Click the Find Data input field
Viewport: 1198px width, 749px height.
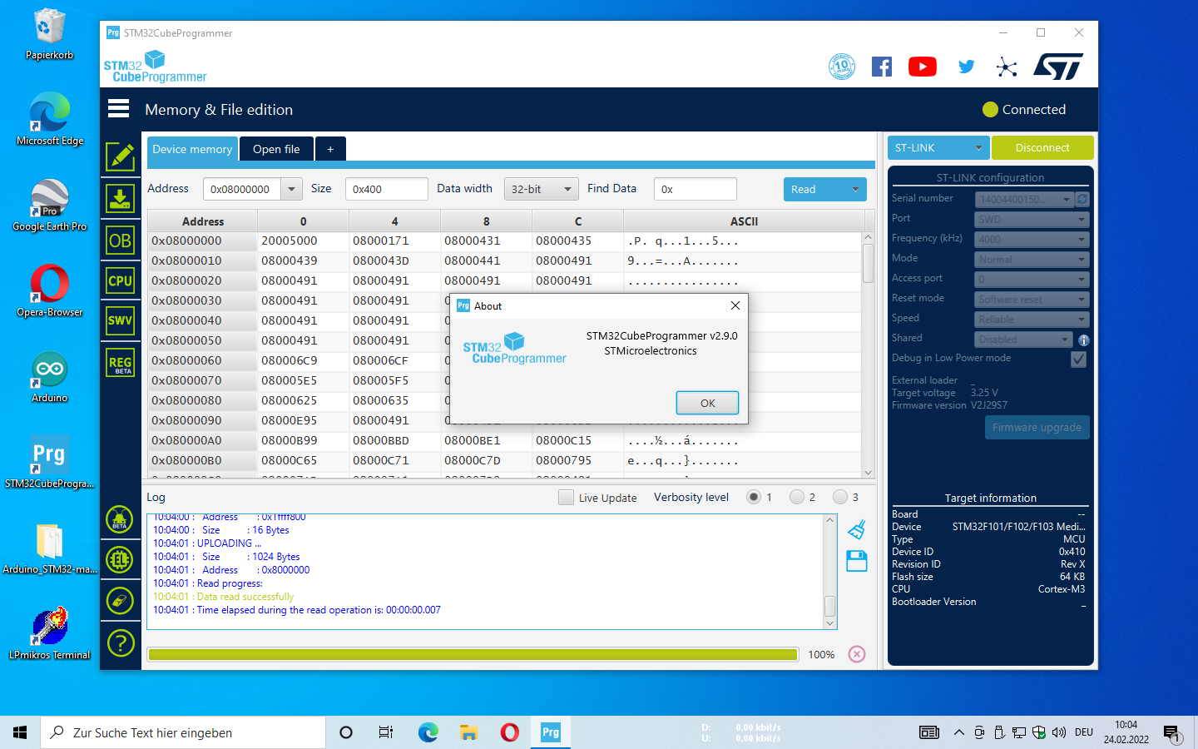pyautogui.click(x=695, y=189)
